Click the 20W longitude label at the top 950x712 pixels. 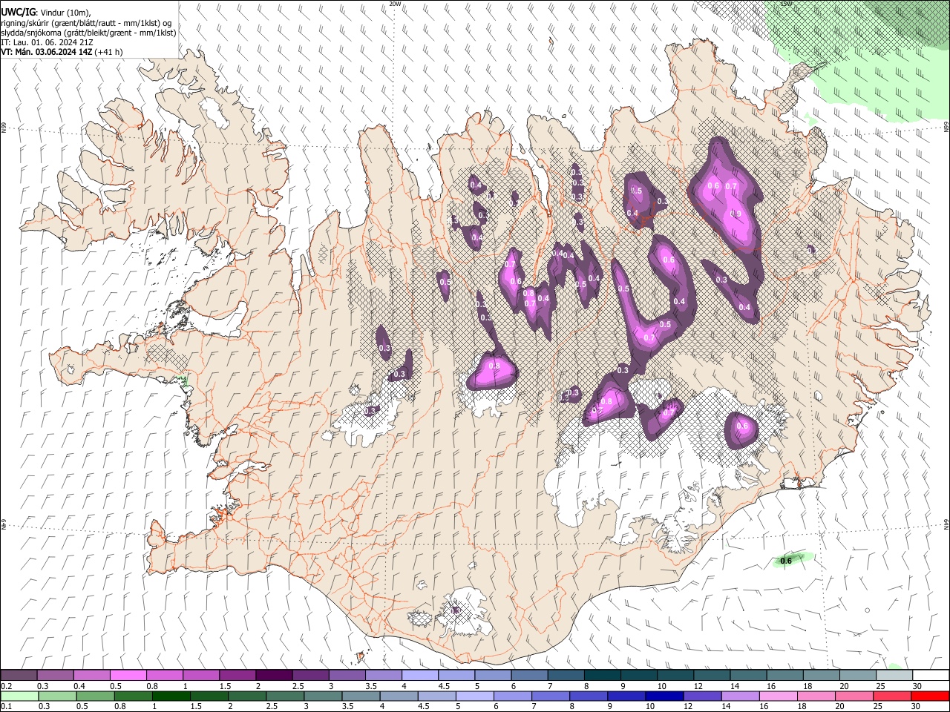pos(395,4)
